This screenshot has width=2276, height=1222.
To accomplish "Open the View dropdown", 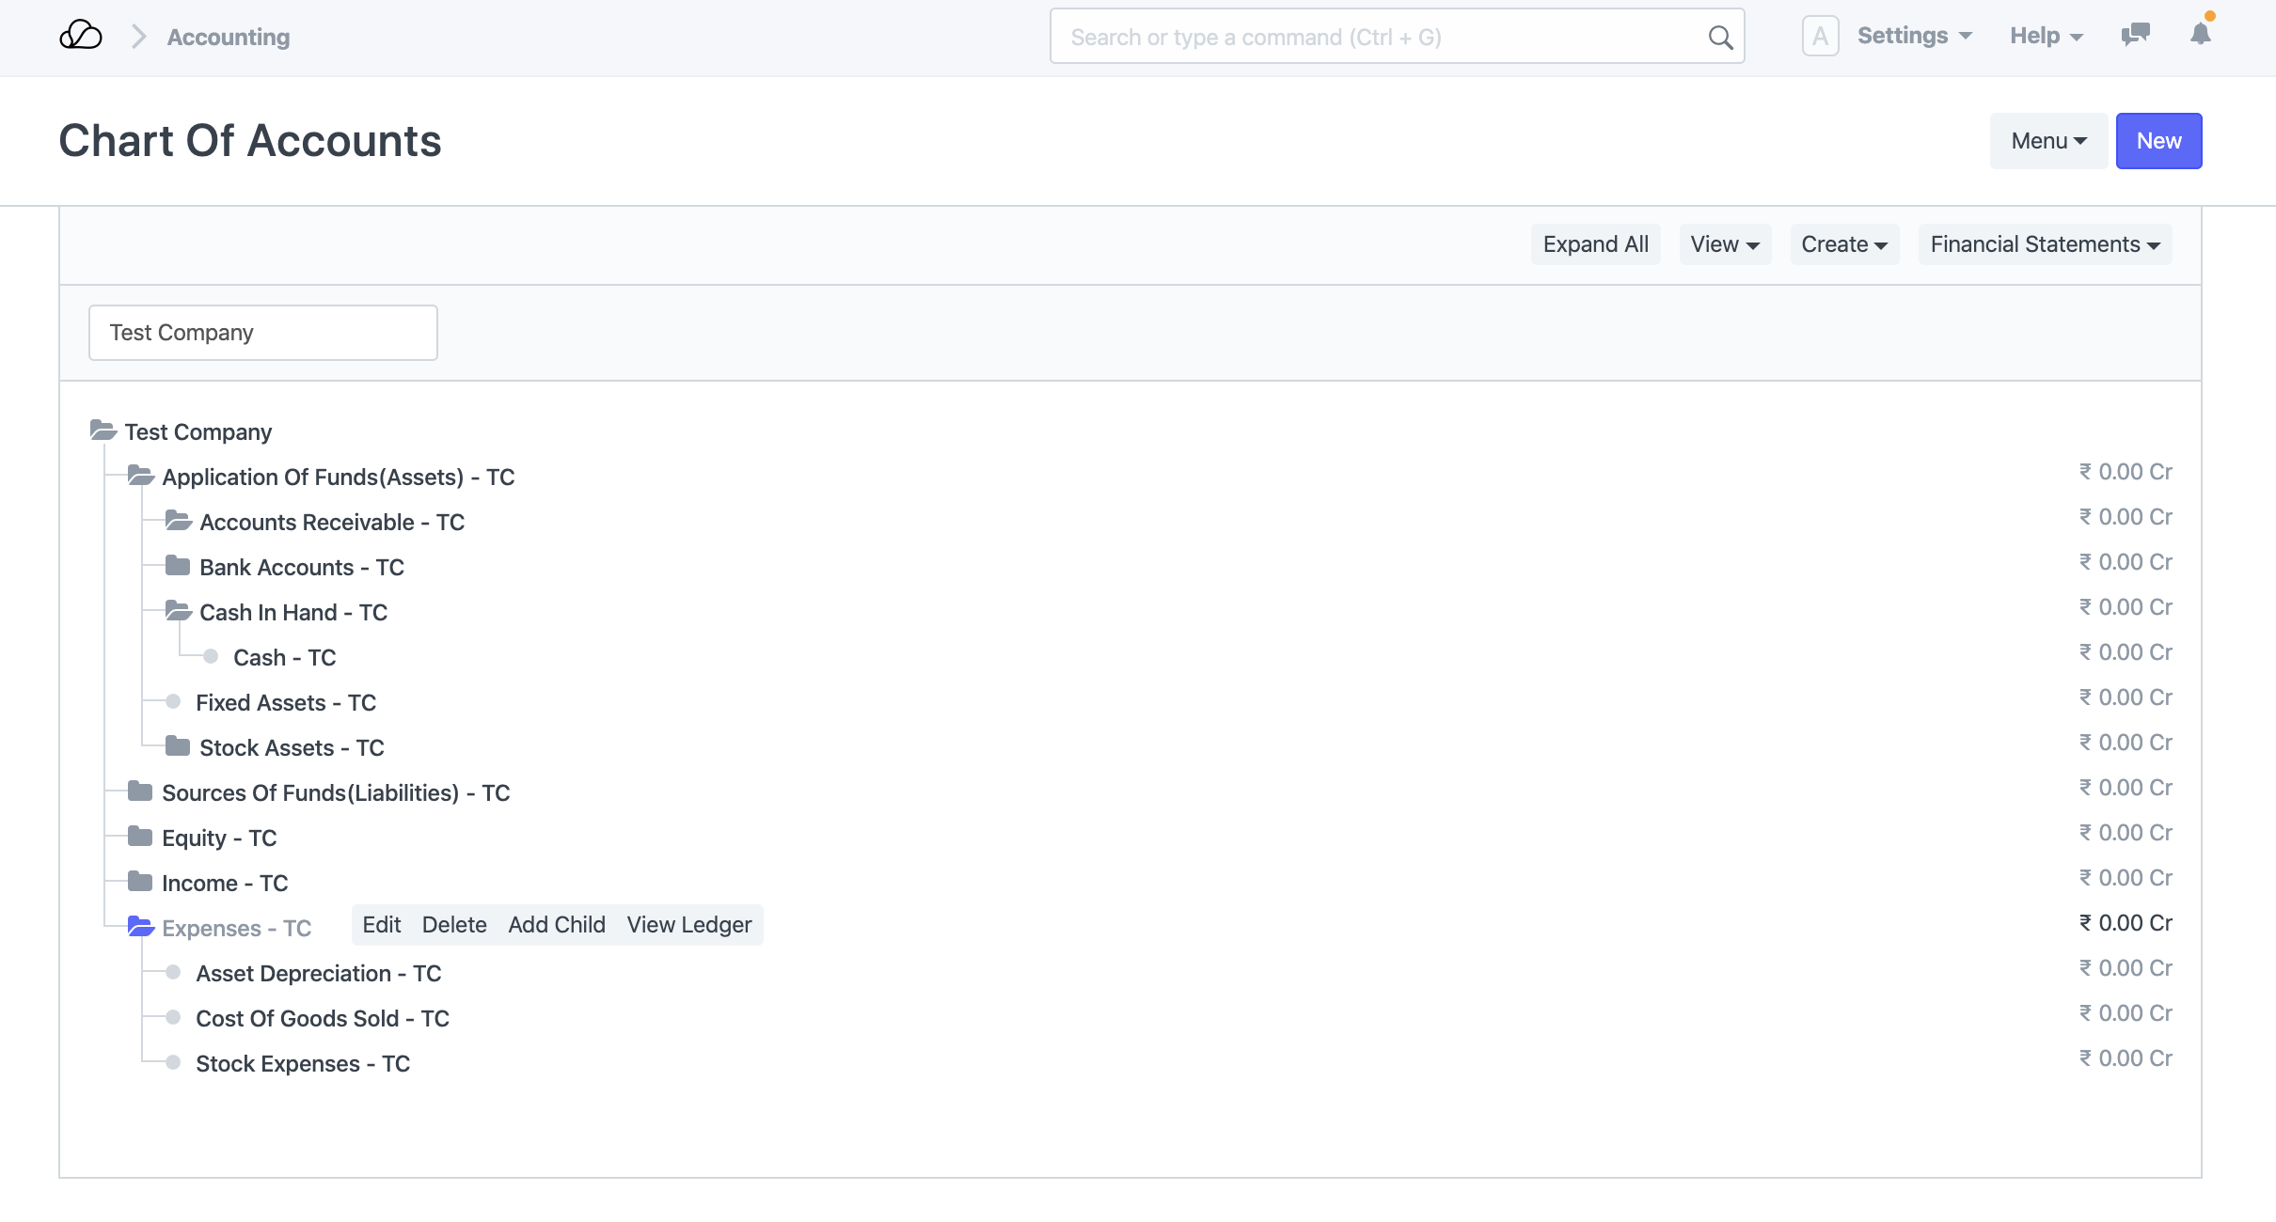I will click(x=1724, y=244).
